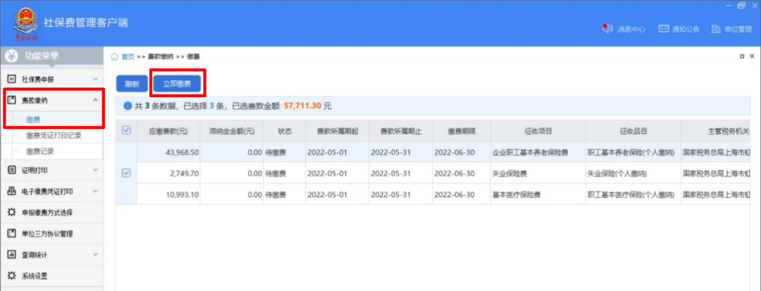The height and width of the screenshot is (291, 761).
Task: Click the 征收项目 column header
Action: coord(538,131)
